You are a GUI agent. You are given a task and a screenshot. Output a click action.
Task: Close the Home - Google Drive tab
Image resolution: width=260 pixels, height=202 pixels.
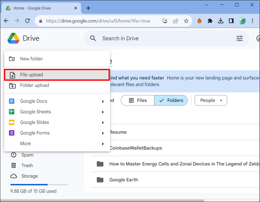pos(75,8)
